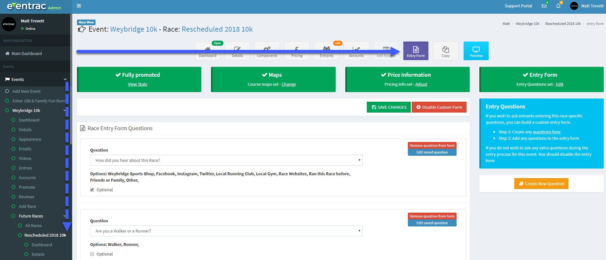Click the SAVE CHANGES button
This screenshot has height=260, width=606.
(389, 107)
